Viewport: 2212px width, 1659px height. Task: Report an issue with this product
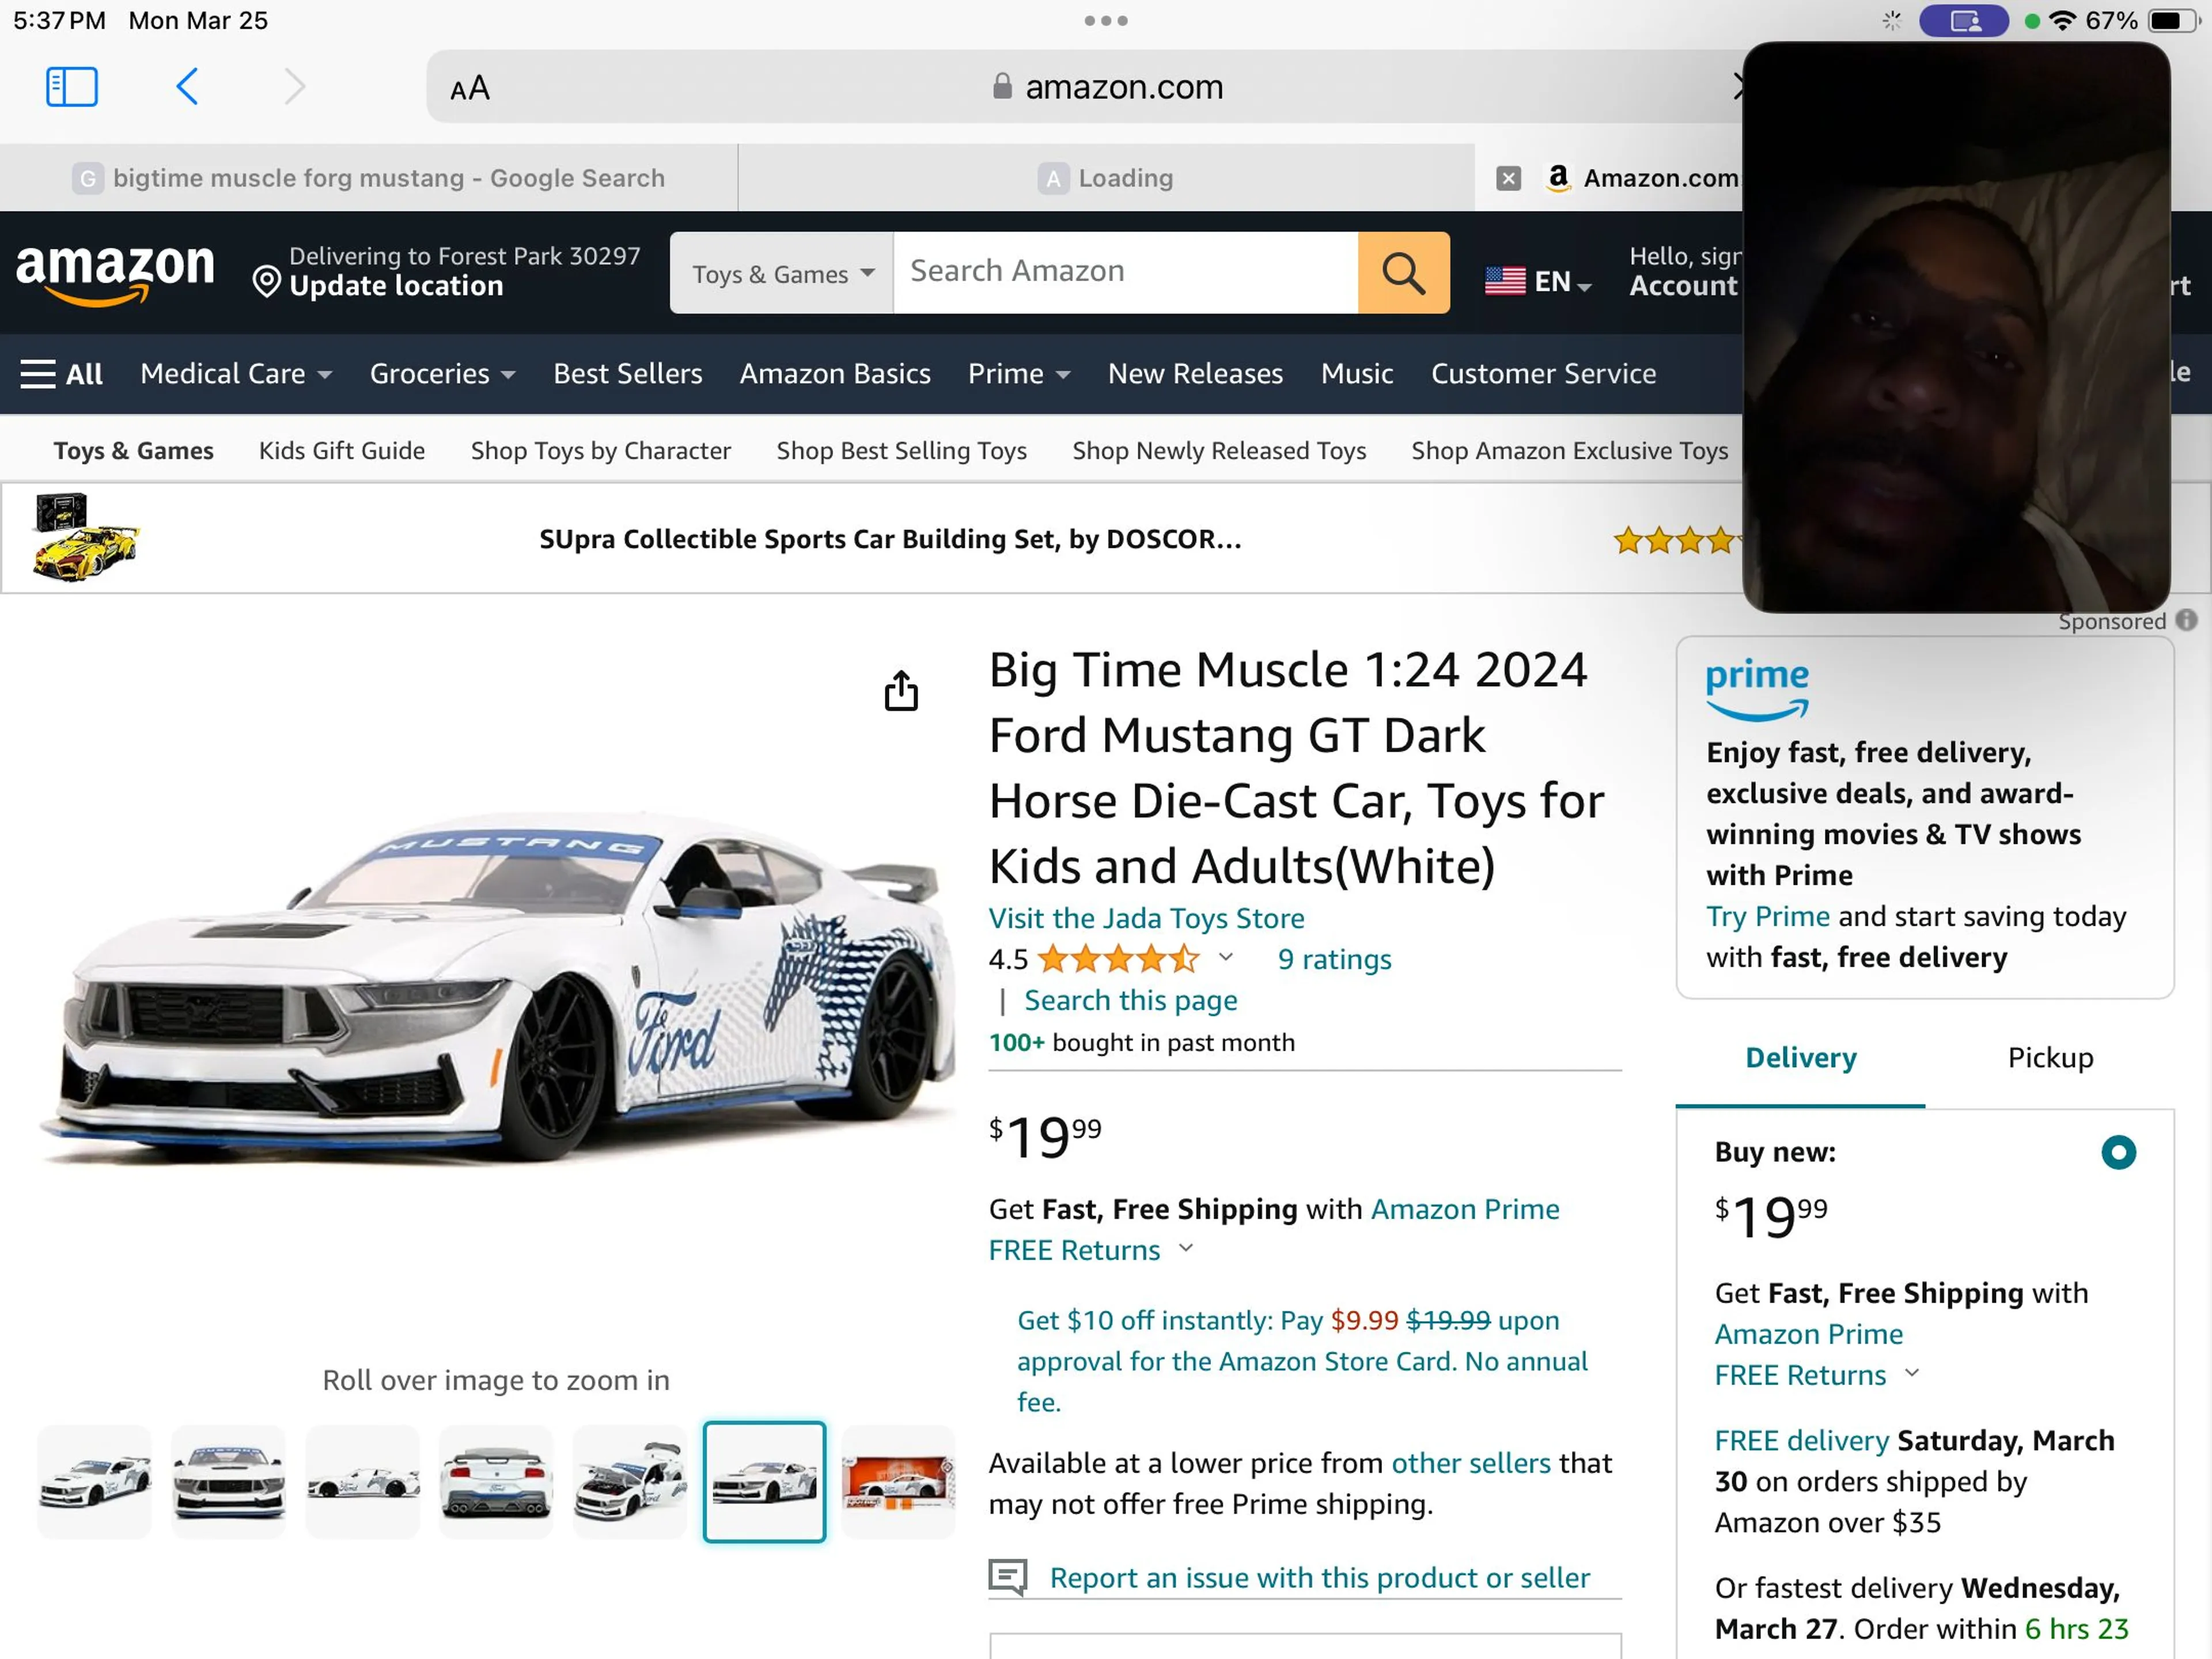point(1319,1577)
